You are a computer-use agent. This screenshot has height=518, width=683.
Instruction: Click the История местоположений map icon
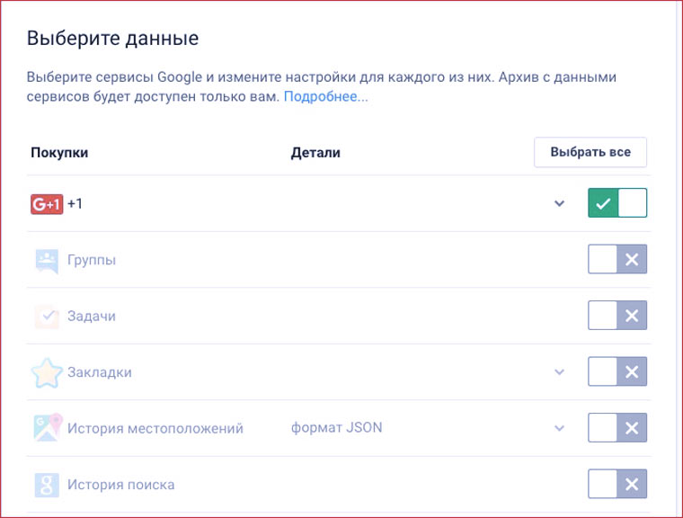pos(47,427)
